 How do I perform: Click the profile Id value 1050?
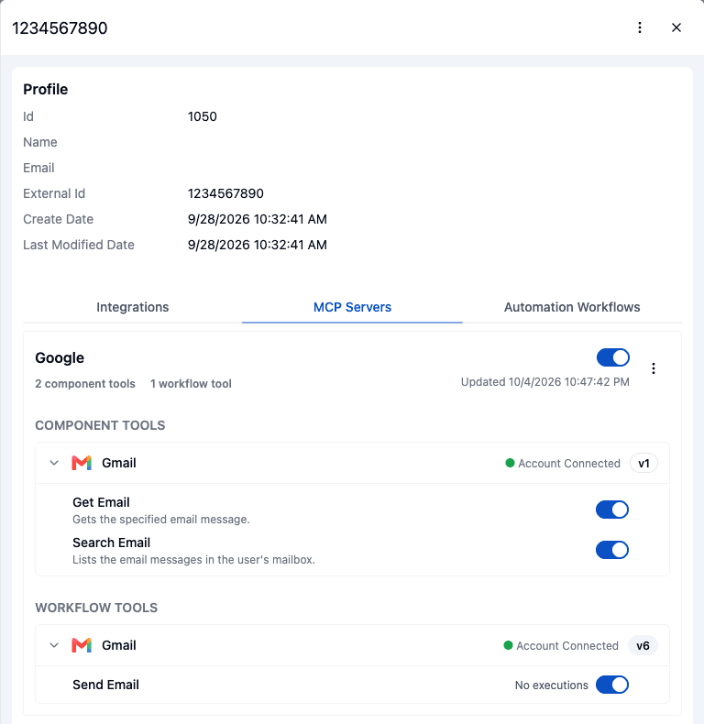click(203, 116)
